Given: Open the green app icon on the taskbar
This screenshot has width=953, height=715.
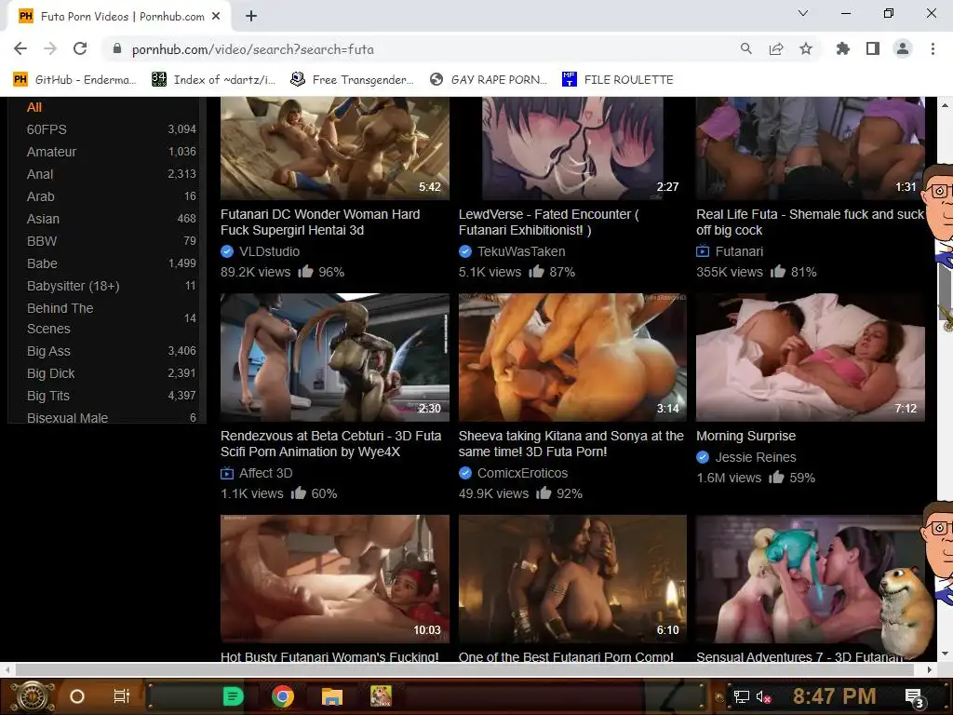Looking at the screenshot, I should 233,696.
